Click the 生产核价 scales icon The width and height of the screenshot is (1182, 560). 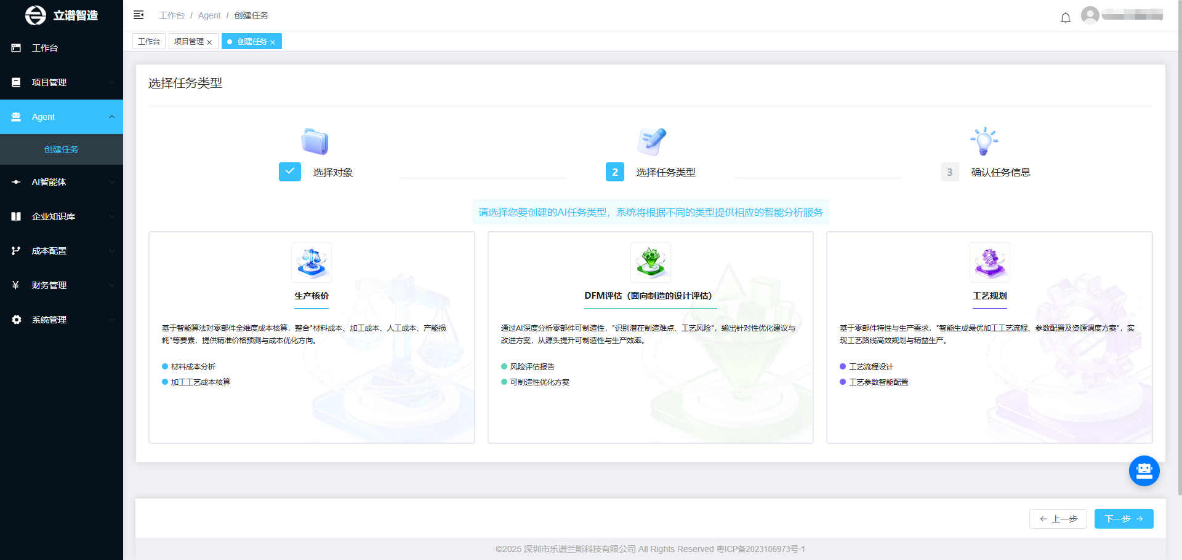312,262
